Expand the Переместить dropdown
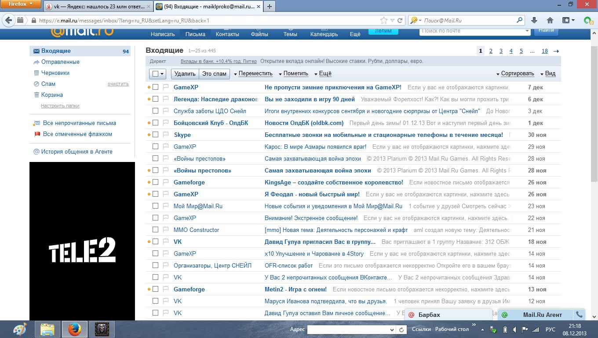The width and height of the screenshot is (598, 338). point(253,74)
